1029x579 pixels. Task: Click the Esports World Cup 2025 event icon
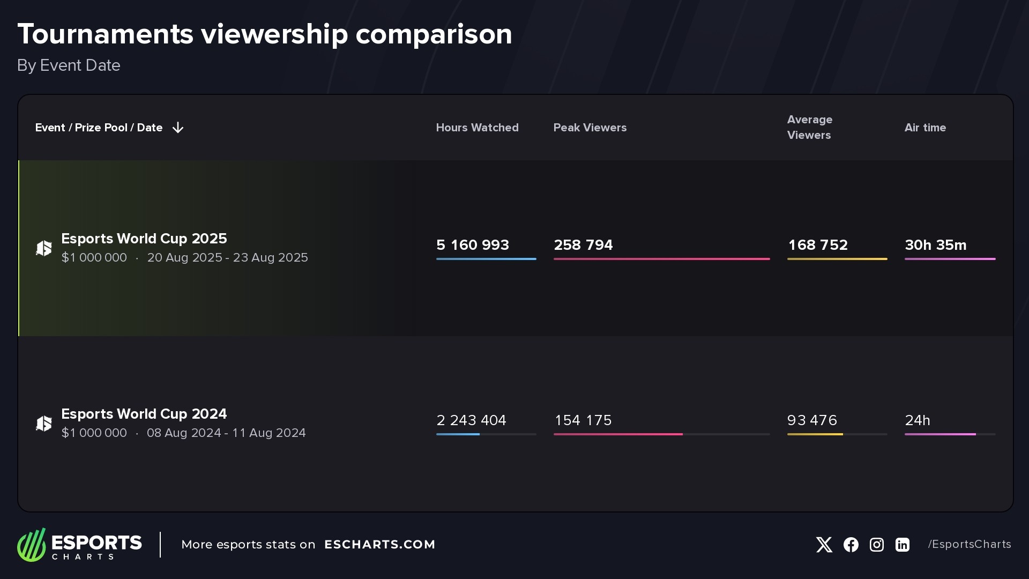44,248
